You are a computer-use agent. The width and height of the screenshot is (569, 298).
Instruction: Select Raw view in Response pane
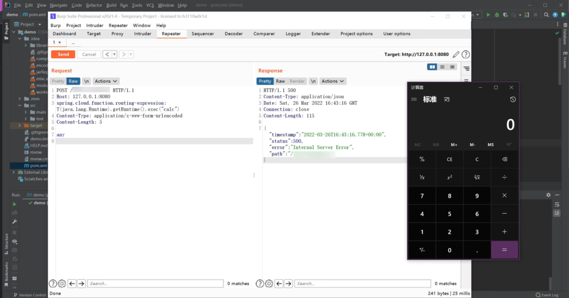click(x=281, y=81)
